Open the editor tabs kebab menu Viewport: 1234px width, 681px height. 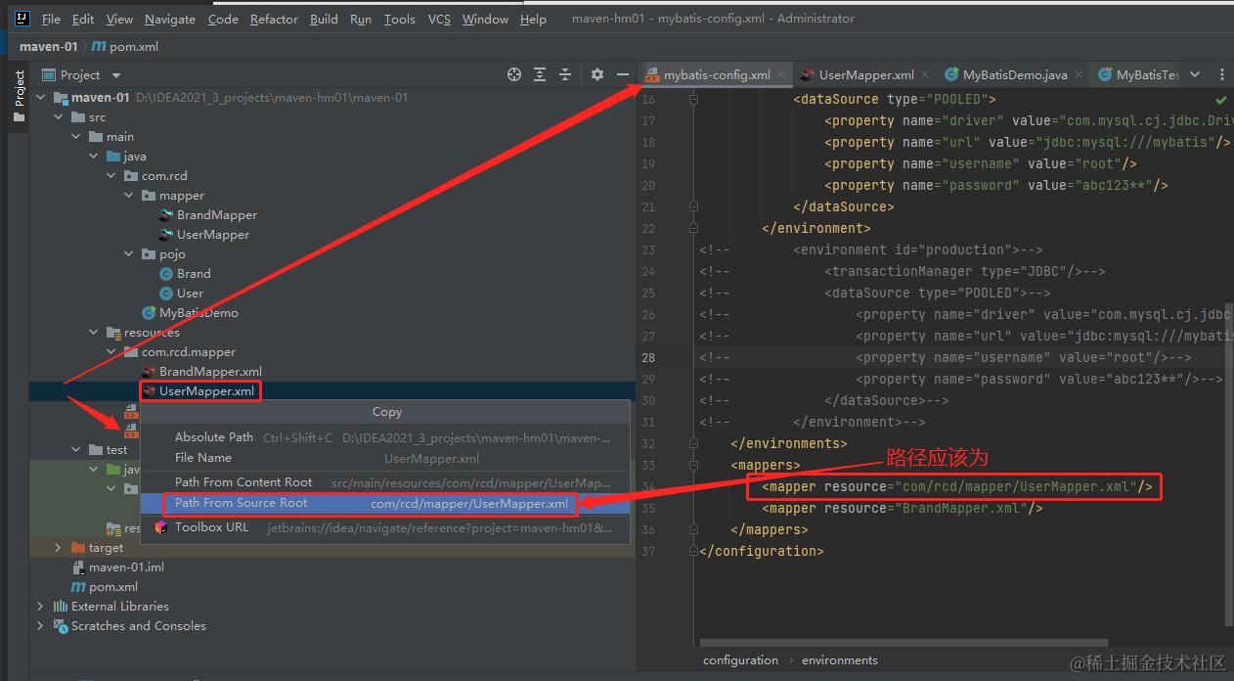[1221, 74]
